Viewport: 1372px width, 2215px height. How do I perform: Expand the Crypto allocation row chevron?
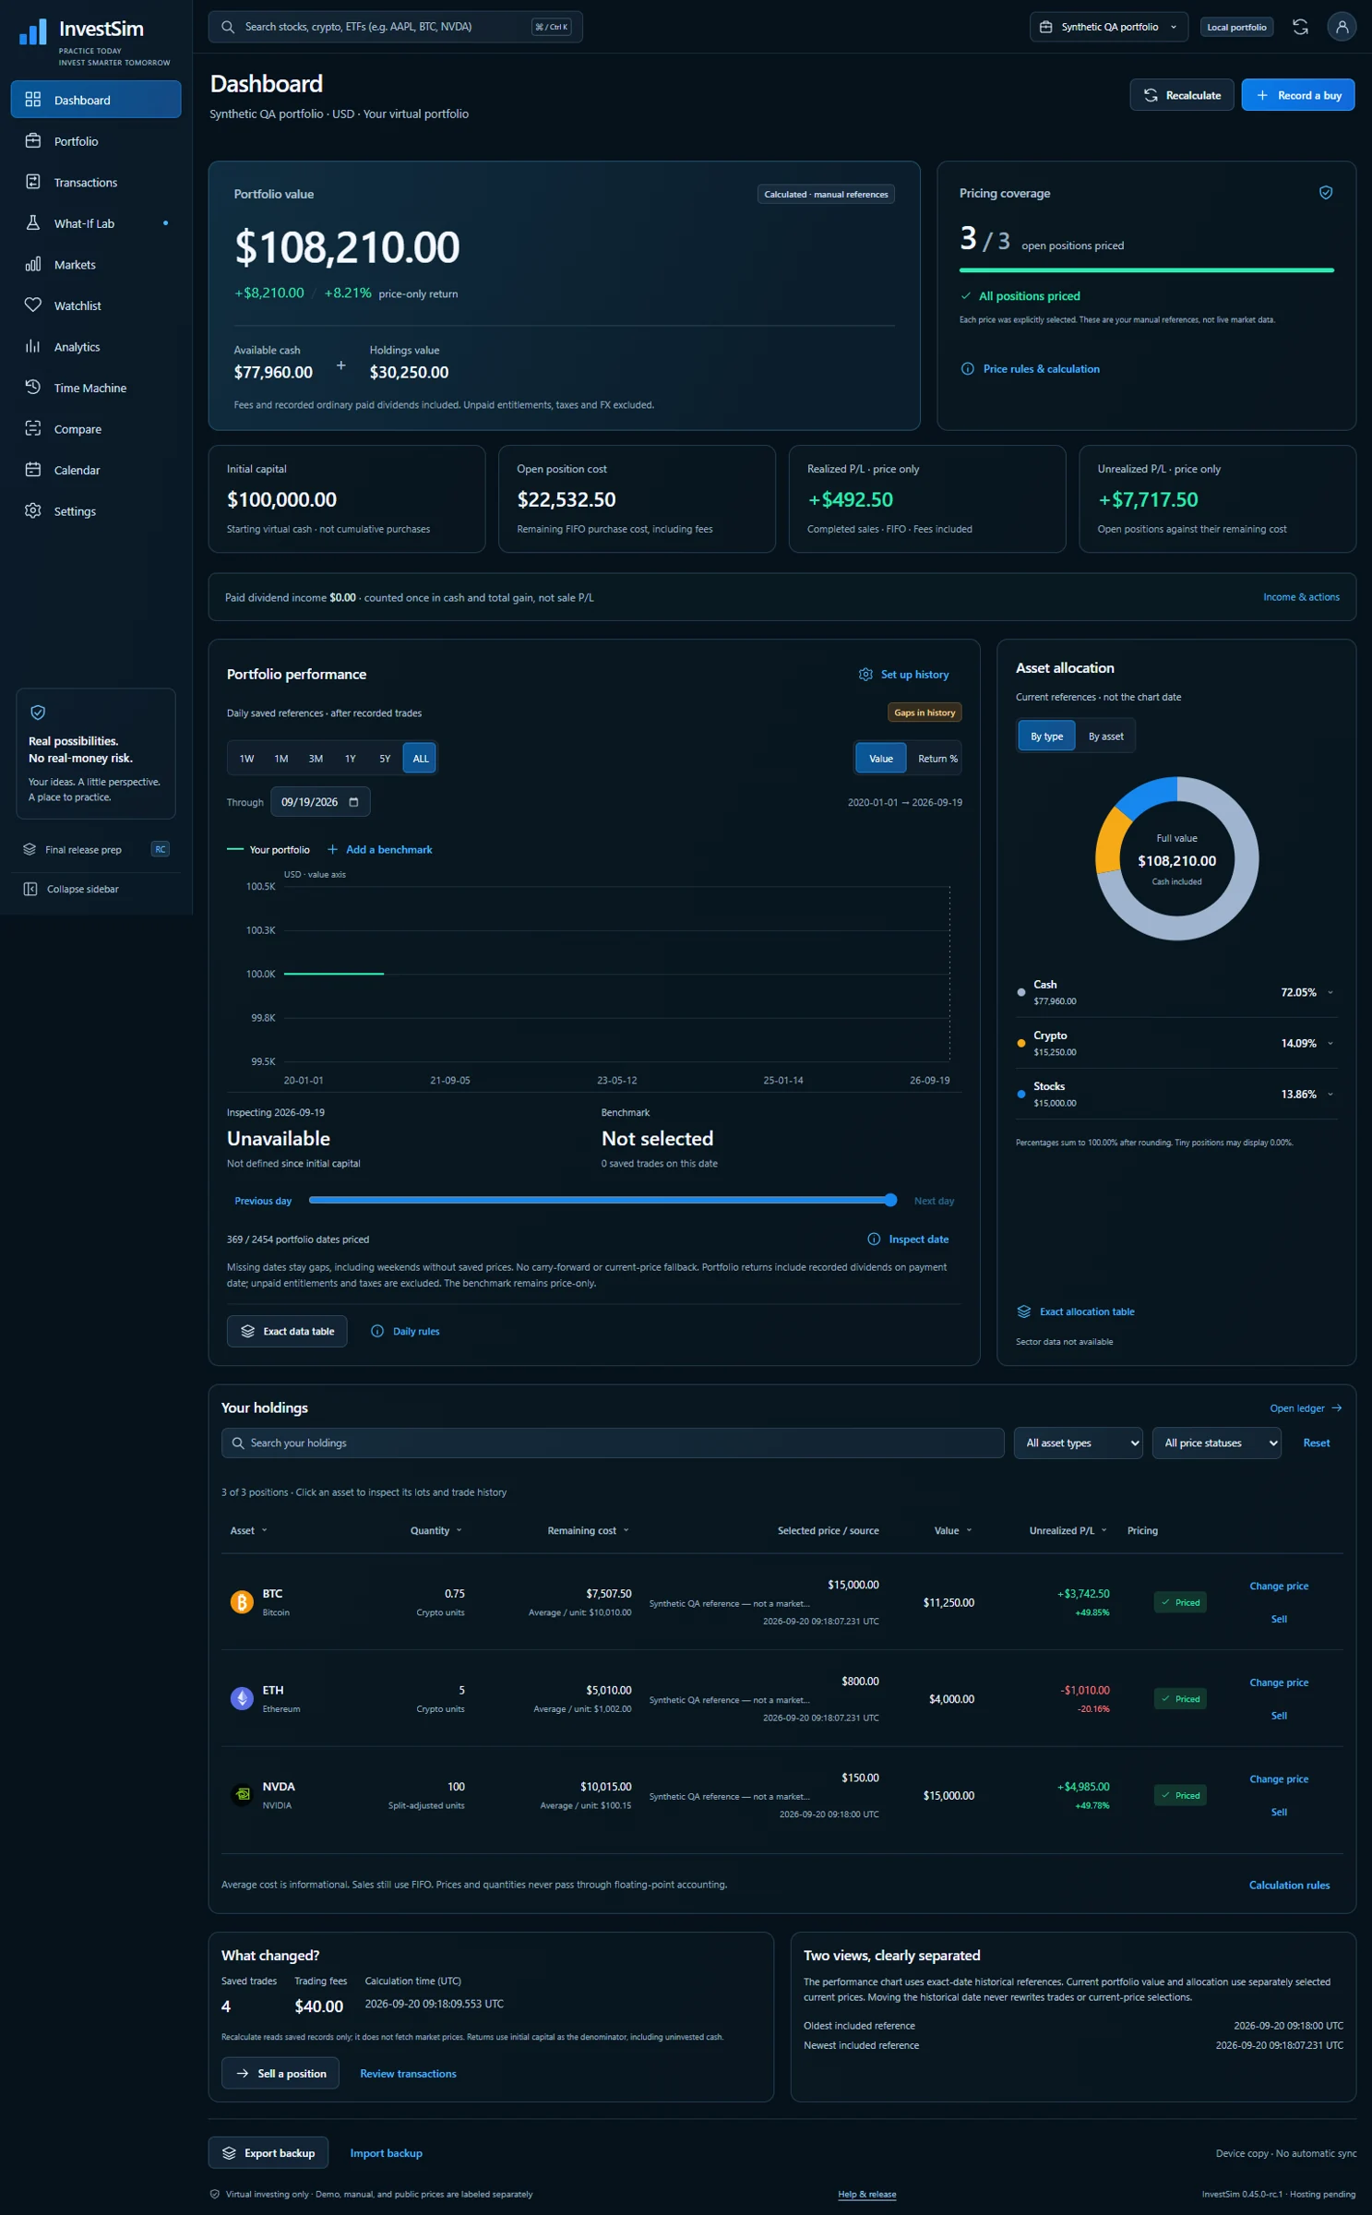(1330, 1043)
